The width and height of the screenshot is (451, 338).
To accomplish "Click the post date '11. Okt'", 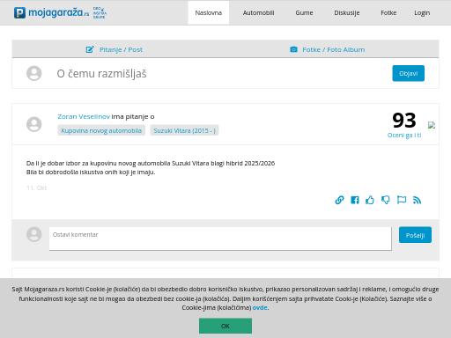I will point(36,187).
